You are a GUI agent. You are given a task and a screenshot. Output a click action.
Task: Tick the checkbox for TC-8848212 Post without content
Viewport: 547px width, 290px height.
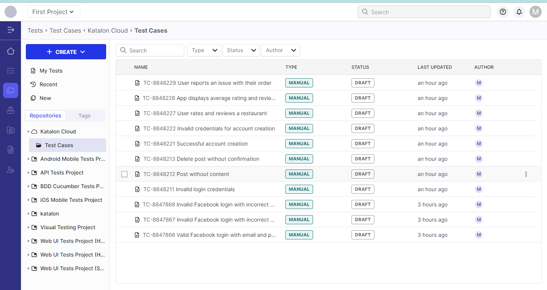click(x=124, y=174)
